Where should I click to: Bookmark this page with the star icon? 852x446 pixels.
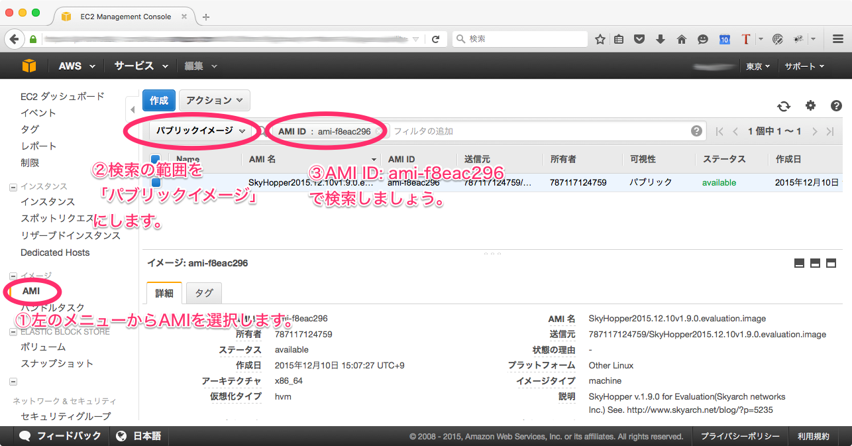[600, 39]
